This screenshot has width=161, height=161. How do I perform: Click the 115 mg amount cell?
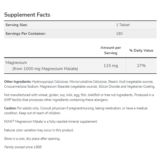(x=111, y=66)
